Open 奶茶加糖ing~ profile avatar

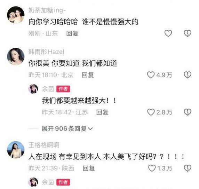(16, 15)
